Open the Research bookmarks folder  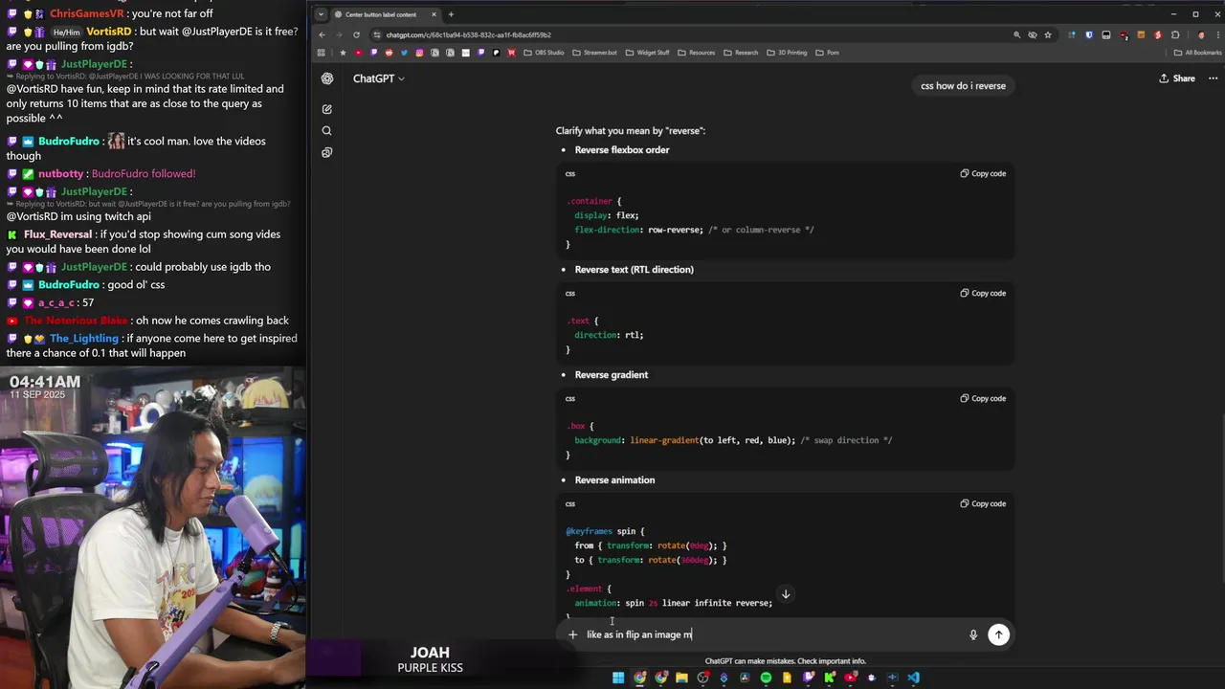click(741, 53)
